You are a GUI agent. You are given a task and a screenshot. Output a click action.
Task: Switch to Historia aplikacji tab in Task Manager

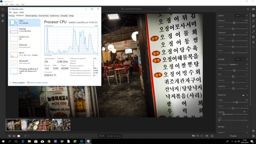[31, 16]
